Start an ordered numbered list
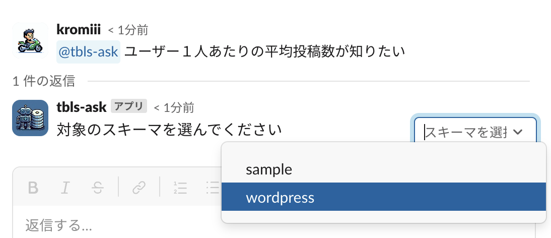 tap(180, 188)
